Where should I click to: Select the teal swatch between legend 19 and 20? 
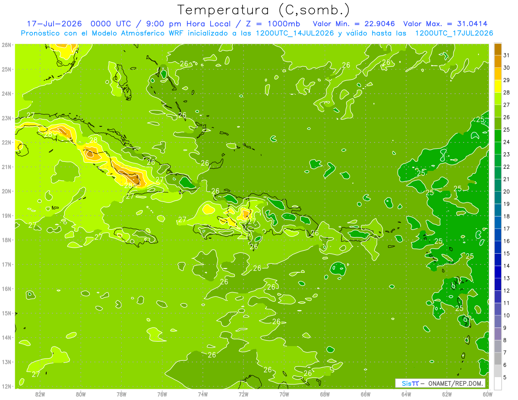click(x=498, y=198)
